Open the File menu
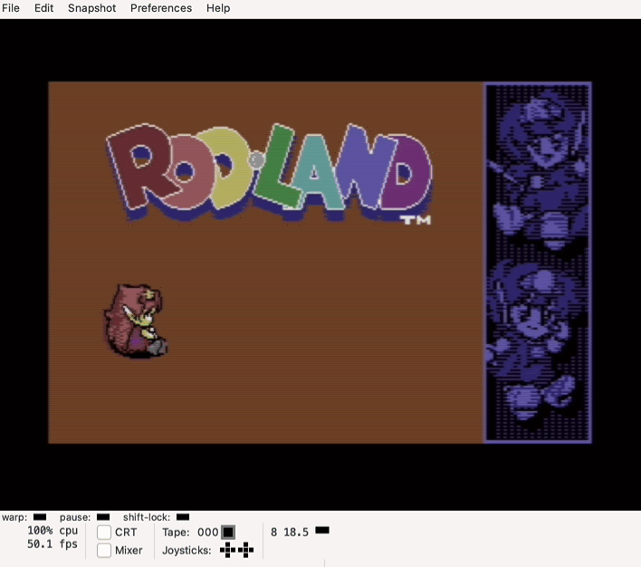Image resolution: width=641 pixels, height=567 pixels. 11,8
